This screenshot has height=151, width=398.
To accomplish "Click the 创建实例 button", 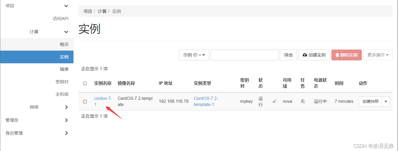I will [x=314, y=55].
